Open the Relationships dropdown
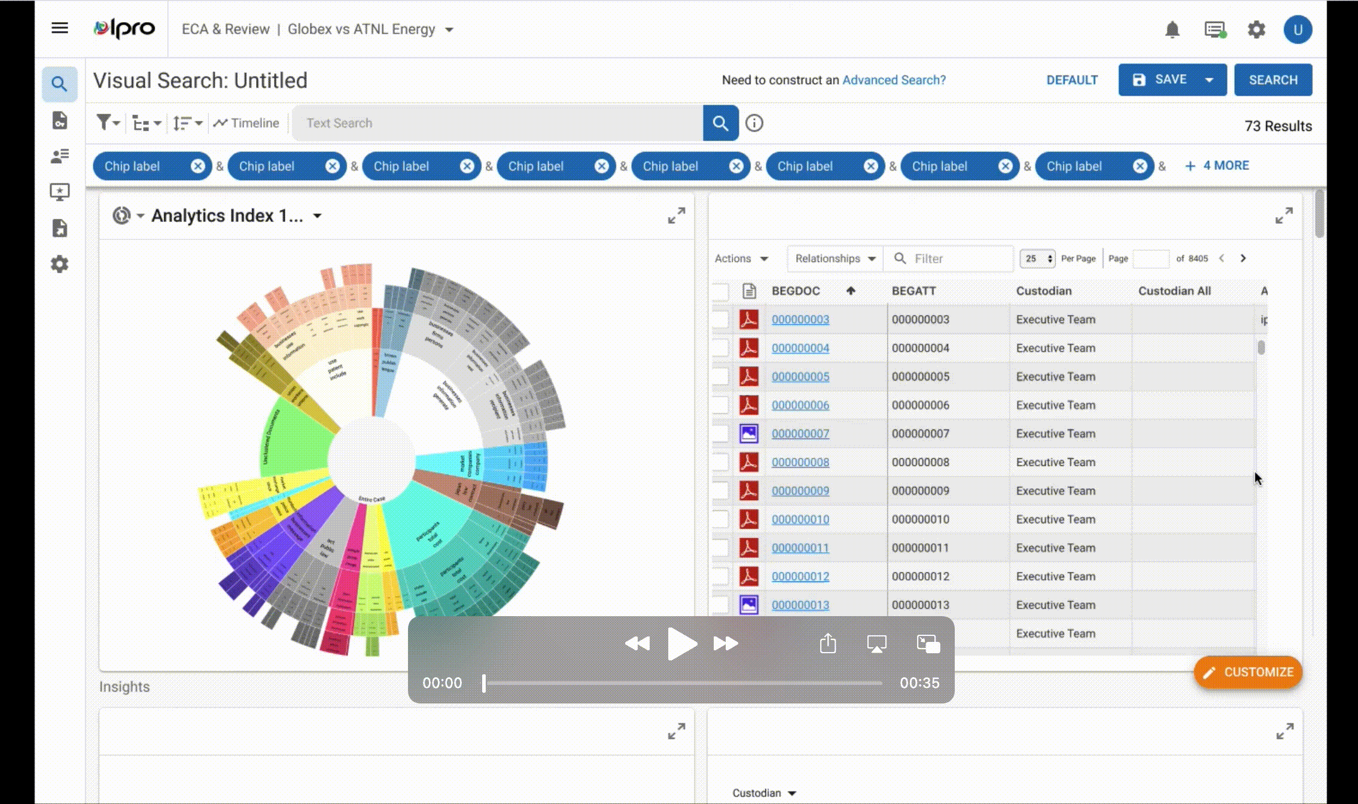 834,258
